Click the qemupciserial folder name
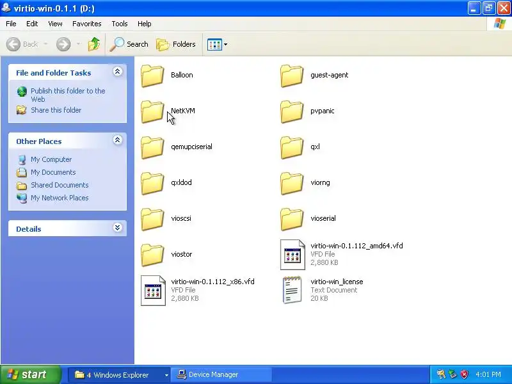This screenshot has width=512, height=384. [191, 147]
